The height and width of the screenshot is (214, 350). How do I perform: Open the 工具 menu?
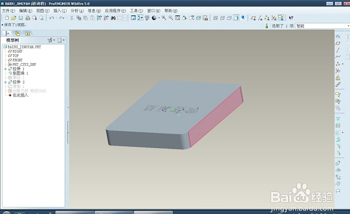click(x=136, y=10)
